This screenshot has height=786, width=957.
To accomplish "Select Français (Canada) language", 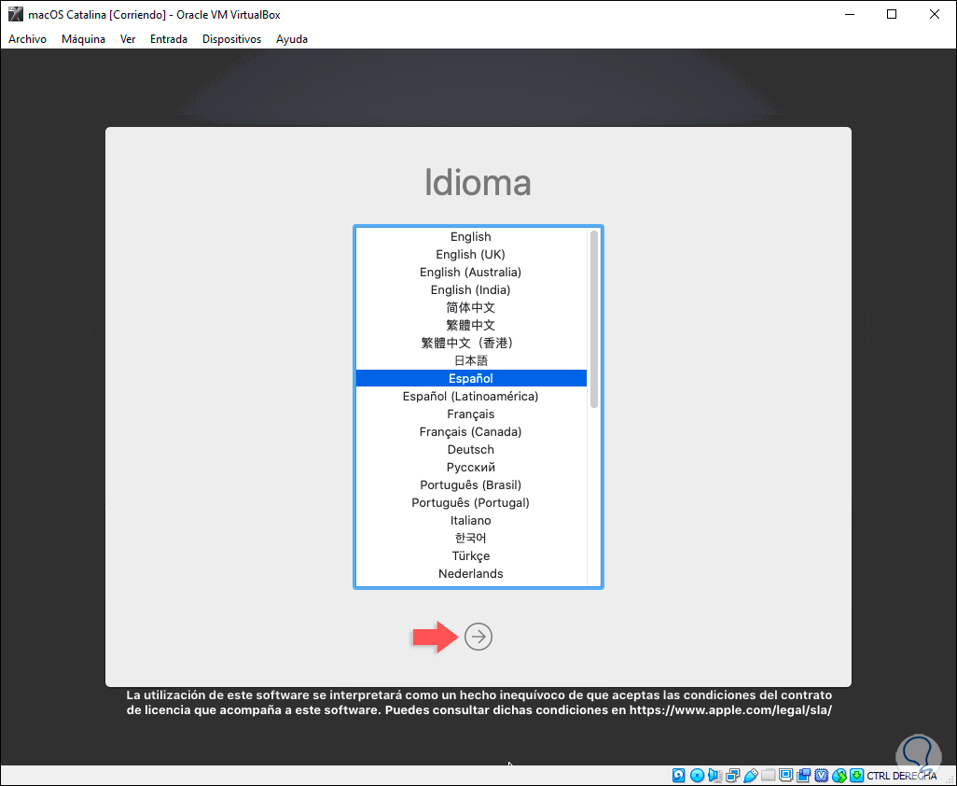I will 470,431.
